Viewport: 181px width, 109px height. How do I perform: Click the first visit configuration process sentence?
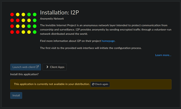(x=91, y=48)
